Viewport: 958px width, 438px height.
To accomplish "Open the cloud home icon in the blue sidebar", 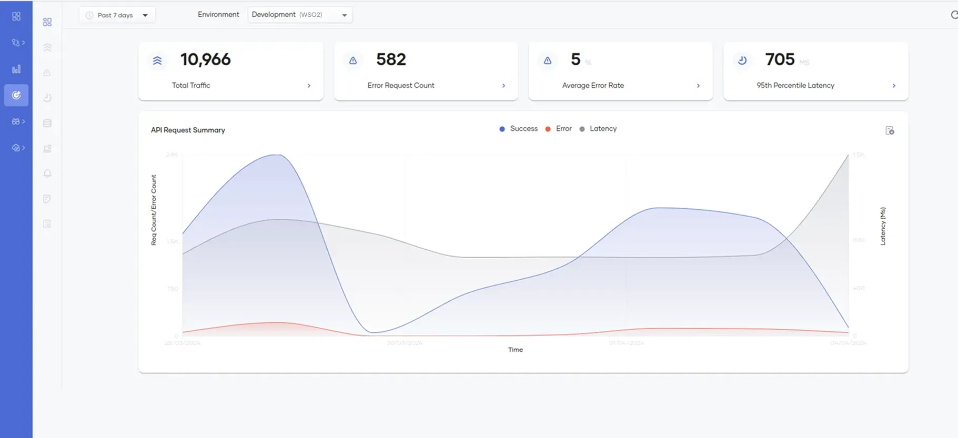I will (x=16, y=148).
